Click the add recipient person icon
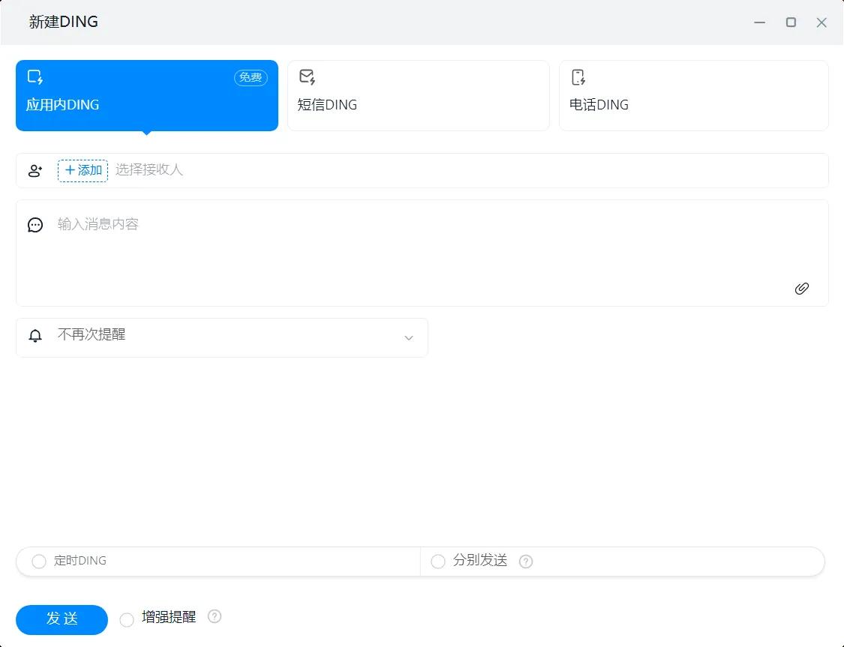This screenshot has width=844, height=647. click(35, 170)
